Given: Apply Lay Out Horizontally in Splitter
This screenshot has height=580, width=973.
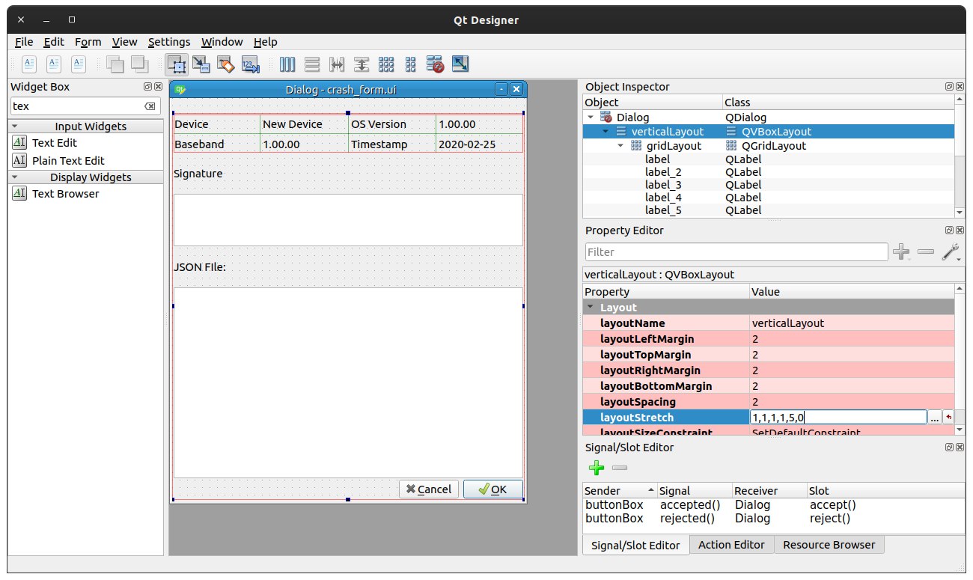Looking at the screenshot, I should (x=337, y=64).
